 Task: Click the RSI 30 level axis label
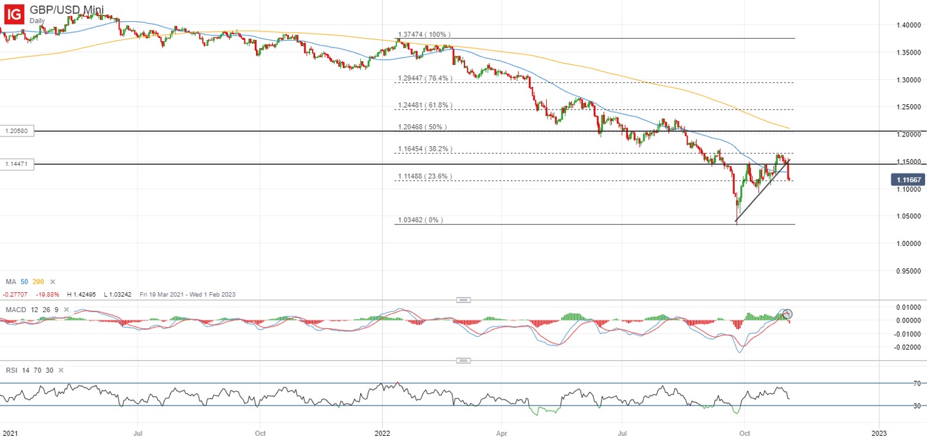917,405
